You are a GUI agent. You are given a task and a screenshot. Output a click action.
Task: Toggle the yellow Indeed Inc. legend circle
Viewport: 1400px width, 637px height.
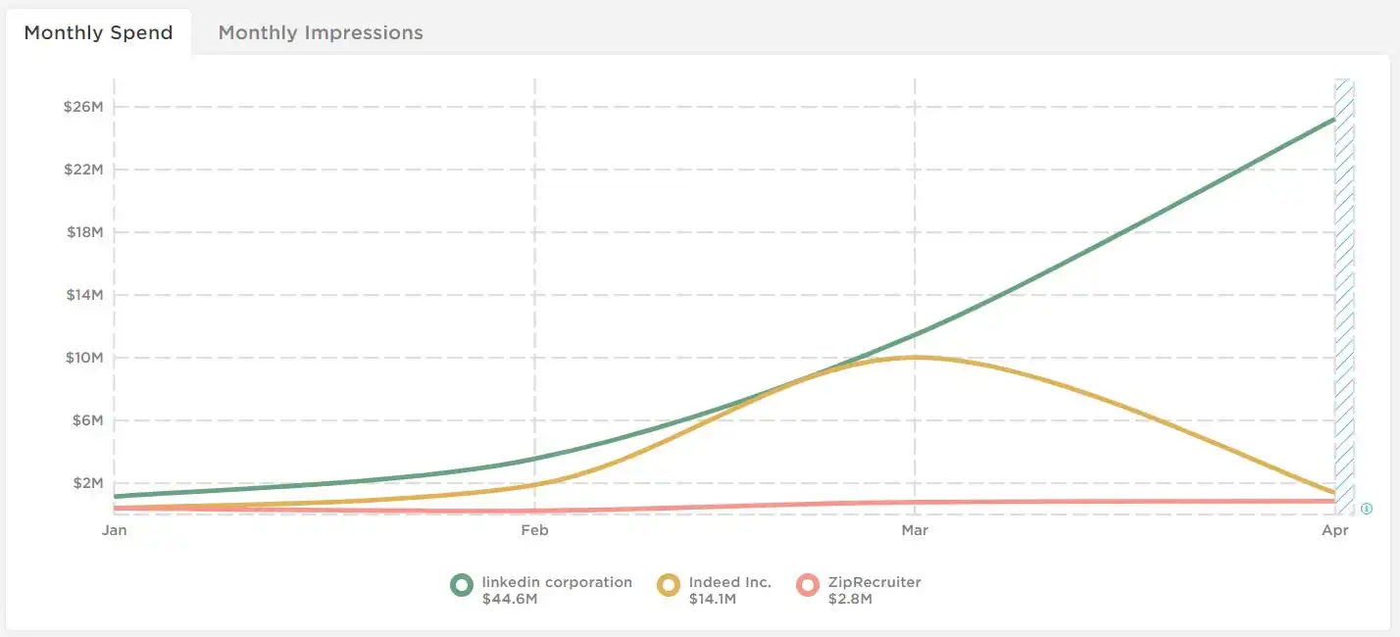pyautogui.click(x=669, y=586)
